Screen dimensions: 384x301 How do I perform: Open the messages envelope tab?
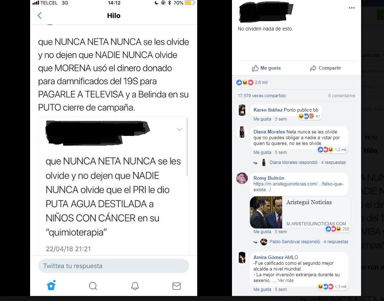tap(176, 286)
